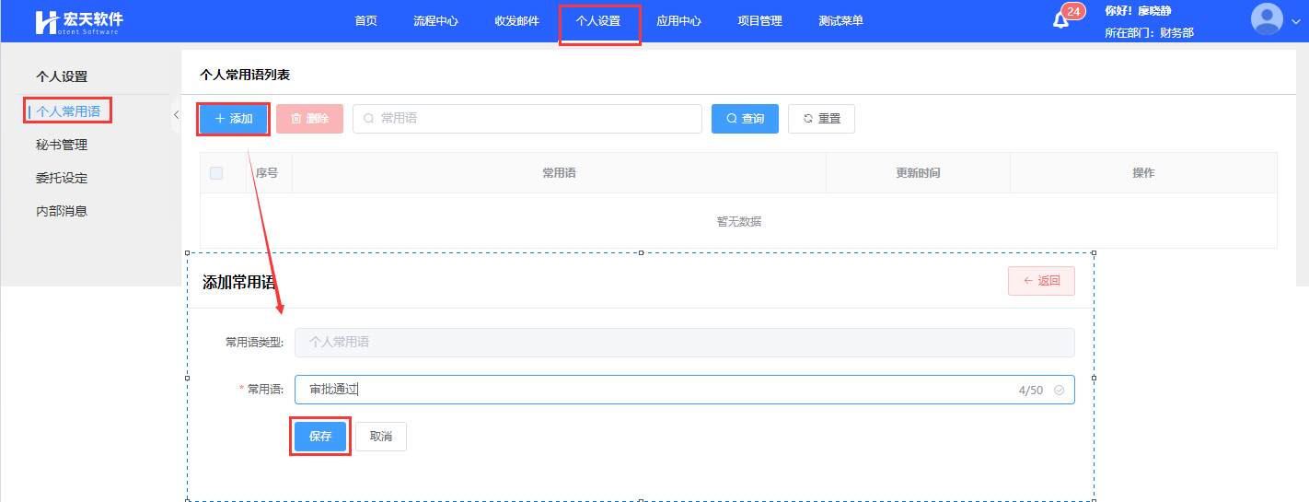Select 委托设定 in the sidebar
This screenshot has width=1309, height=502.
pyautogui.click(x=62, y=178)
